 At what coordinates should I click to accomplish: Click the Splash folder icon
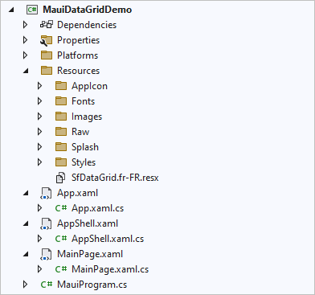coord(61,147)
